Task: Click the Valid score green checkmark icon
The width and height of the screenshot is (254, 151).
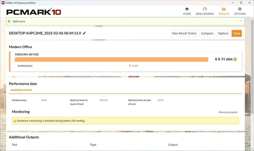Action: (9, 21)
